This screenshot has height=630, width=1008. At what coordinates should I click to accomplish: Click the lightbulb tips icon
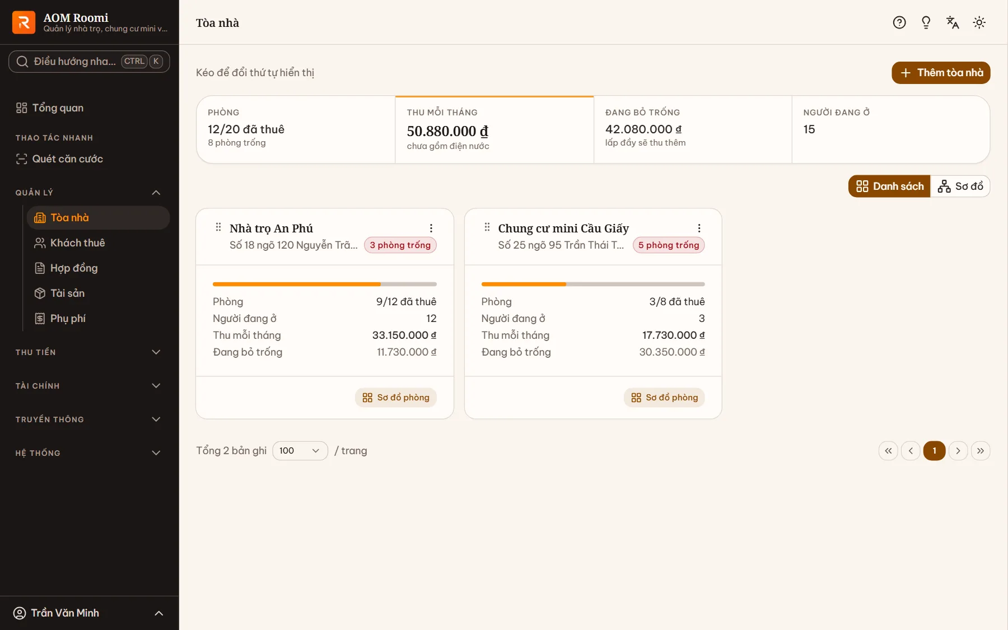926,22
